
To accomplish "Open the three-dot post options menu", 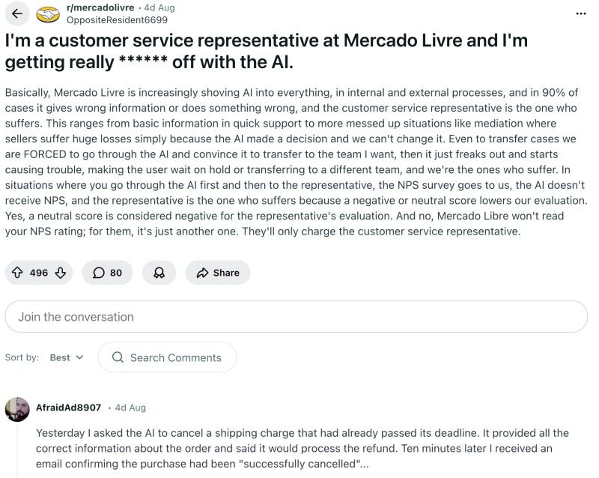I will point(581,13).
